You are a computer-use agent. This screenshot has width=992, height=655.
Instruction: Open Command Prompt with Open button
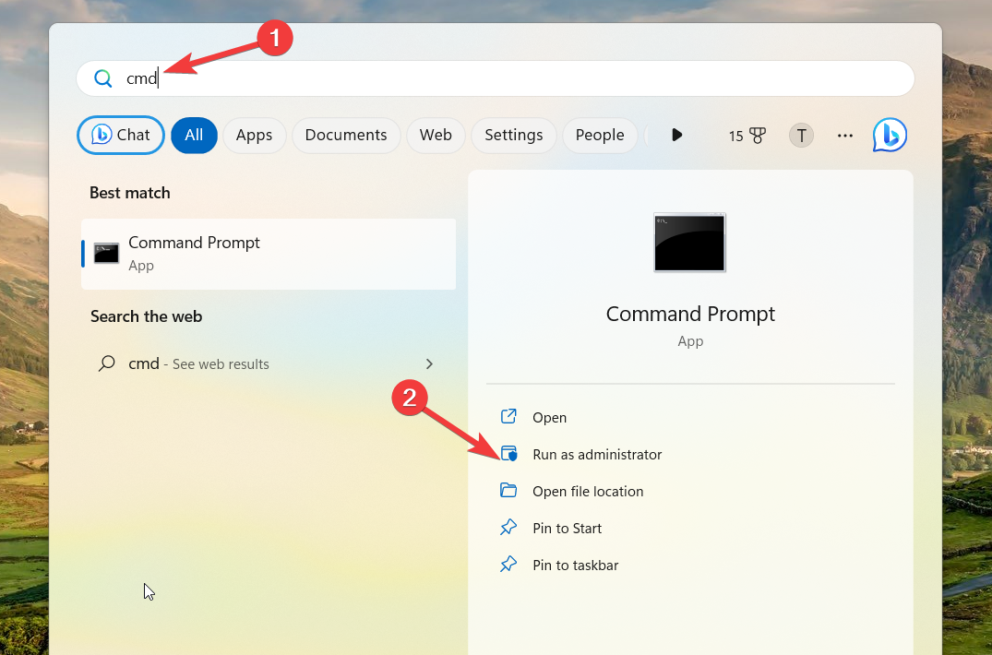[549, 417]
